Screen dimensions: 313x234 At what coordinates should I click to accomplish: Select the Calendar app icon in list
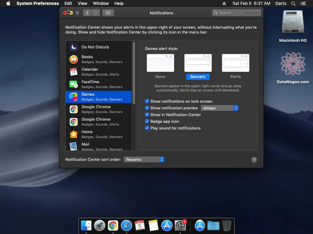coord(73,72)
